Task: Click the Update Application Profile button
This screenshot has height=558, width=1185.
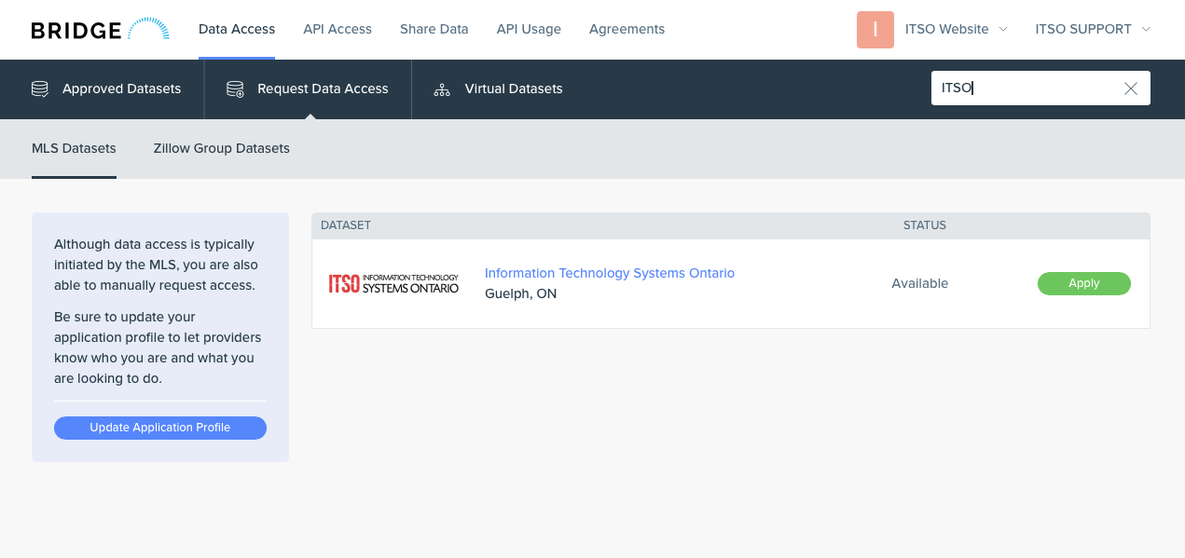Action: click(159, 427)
